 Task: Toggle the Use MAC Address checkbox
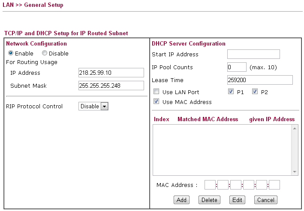157,102
